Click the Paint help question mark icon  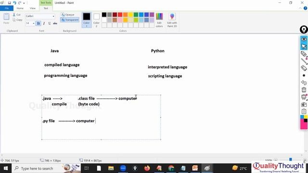[305, 8]
